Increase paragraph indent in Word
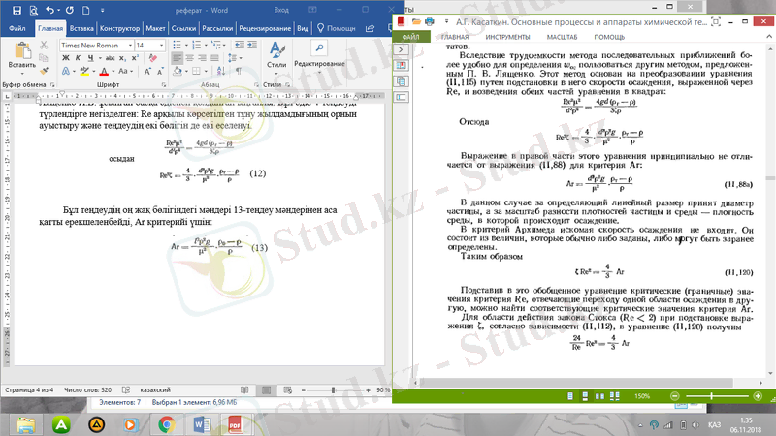This screenshot has height=436, width=776. (252, 45)
